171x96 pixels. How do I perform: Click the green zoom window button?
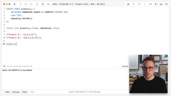coord(10,4)
